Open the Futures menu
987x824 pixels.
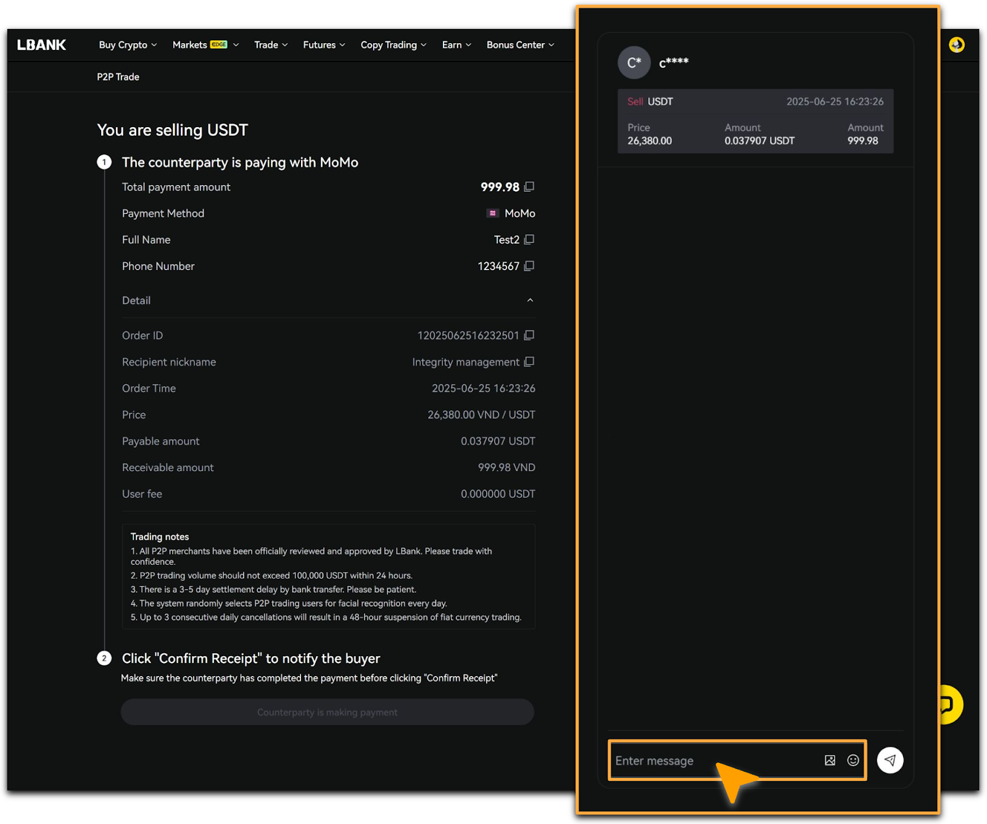pos(324,45)
